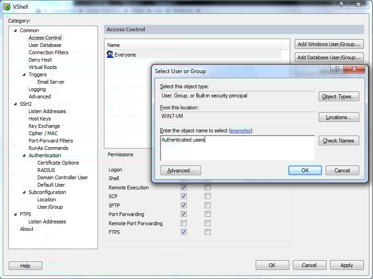Select the RADIUS authentication item
This screenshot has width=373, height=279.
click(x=46, y=170)
